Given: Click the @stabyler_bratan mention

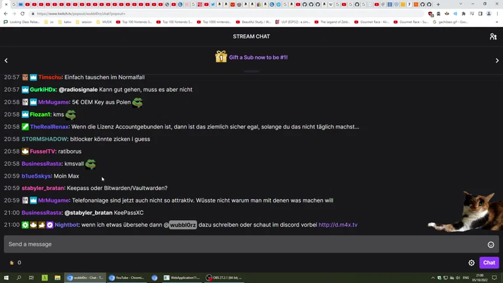Looking at the screenshot, I should click(x=88, y=213).
